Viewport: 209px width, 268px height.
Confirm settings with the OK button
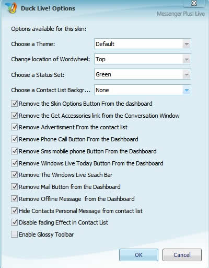(x=138, y=255)
